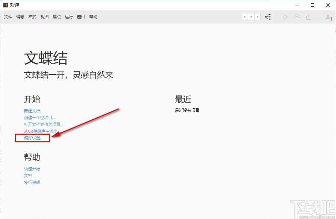The width and height of the screenshot is (336, 219).
Task: Open 偏好设置 from the start list
Action: (32, 138)
